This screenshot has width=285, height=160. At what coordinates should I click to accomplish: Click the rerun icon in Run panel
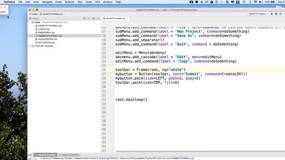[30, 159]
